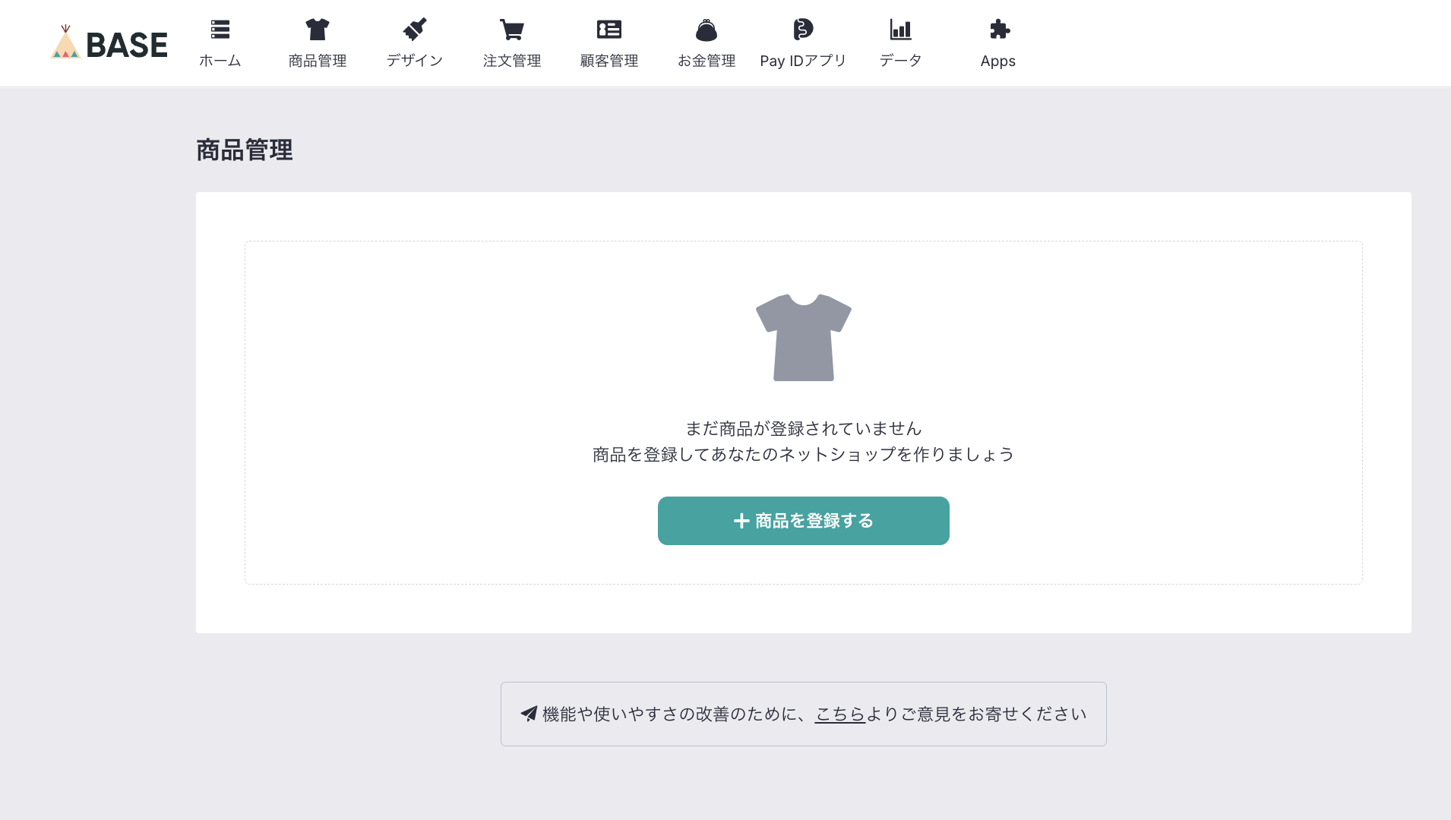The height and width of the screenshot is (820, 1451).
Task: Click the paper plane feedback icon
Action: pyautogui.click(x=528, y=712)
